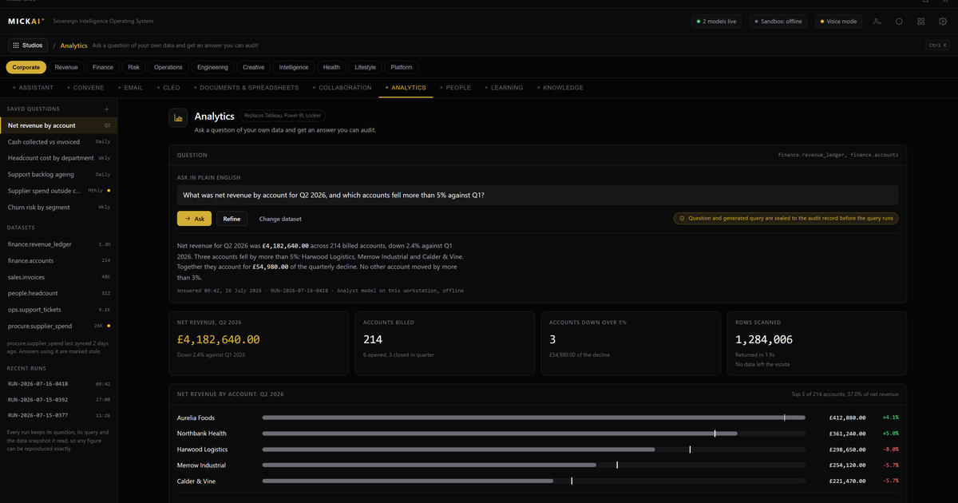The width and height of the screenshot is (958, 503).
Task: Switch to the Cleo tab
Action: pos(168,87)
